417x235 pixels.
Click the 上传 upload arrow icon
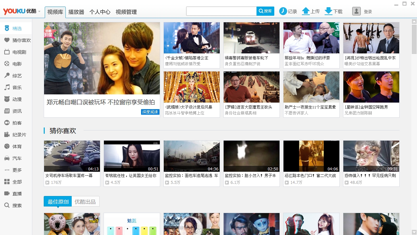click(306, 11)
